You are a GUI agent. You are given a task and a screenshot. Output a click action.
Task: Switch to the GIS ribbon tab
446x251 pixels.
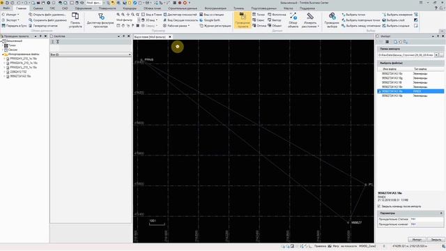click(52, 8)
